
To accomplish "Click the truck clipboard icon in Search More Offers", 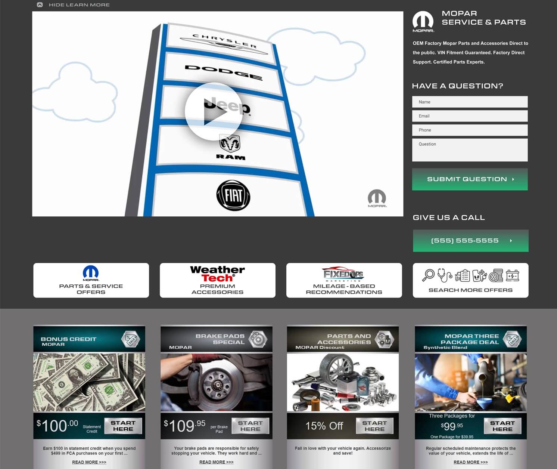I will point(463,275).
